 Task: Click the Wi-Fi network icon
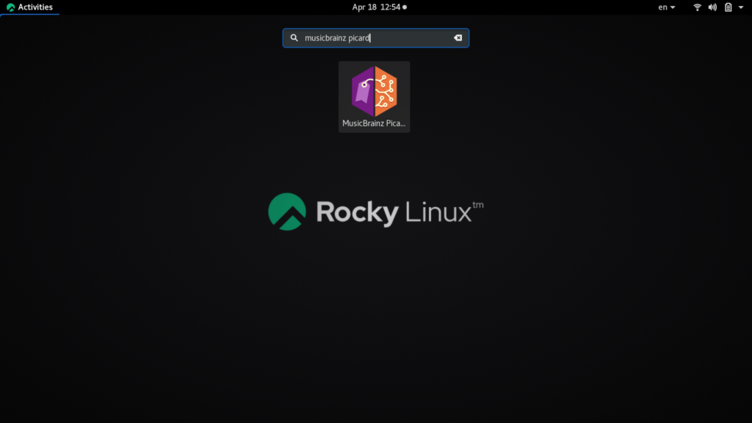click(x=698, y=7)
